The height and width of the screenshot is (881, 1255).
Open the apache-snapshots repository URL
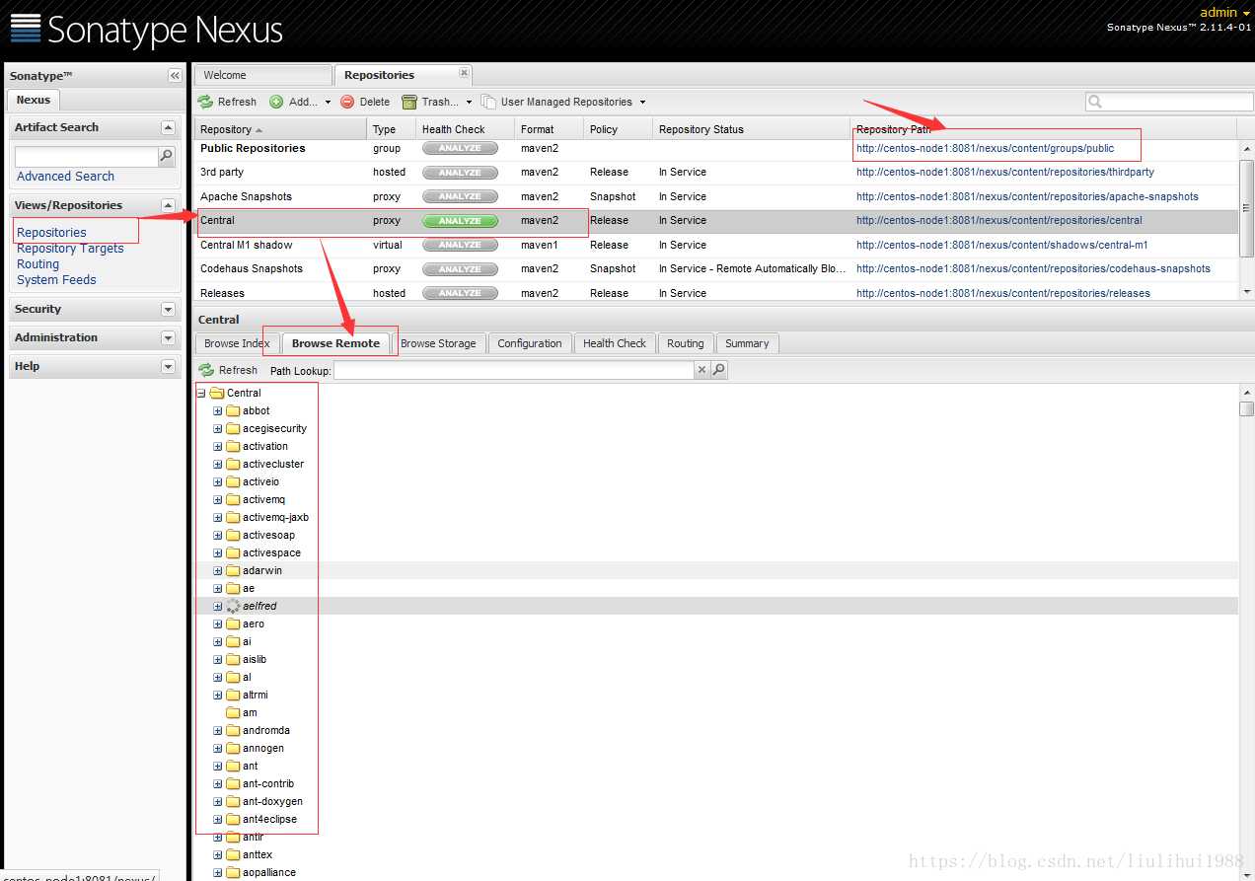[1027, 196]
